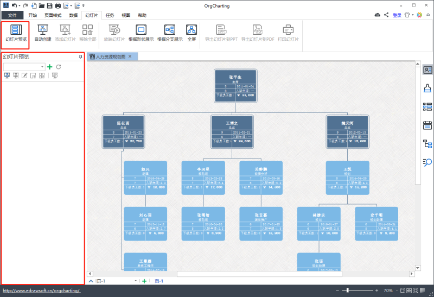Click the open folder icon in title bar
434x297 pixels.
42,5
